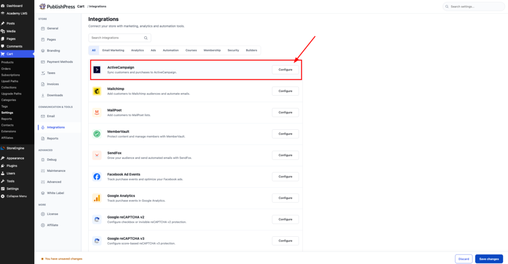Click the License badge icon
This screenshot has width=508, height=264.
pyautogui.click(x=43, y=214)
